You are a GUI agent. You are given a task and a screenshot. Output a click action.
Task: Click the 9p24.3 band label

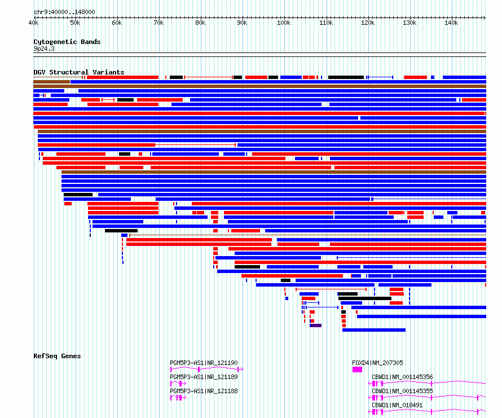(44, 49)
